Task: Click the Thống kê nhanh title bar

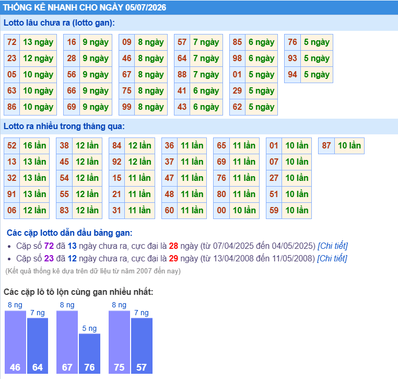Action: [x=199, y=7]
